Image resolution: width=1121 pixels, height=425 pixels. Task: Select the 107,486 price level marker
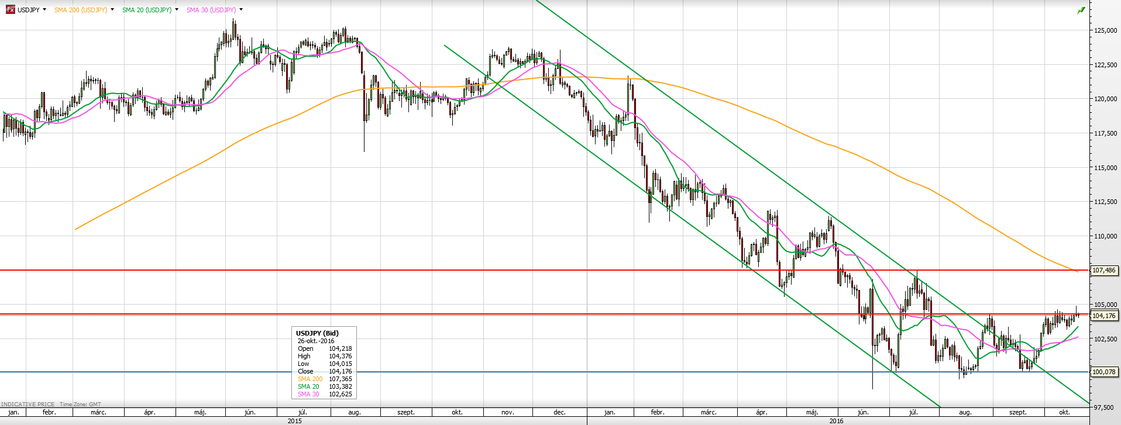1103,271
